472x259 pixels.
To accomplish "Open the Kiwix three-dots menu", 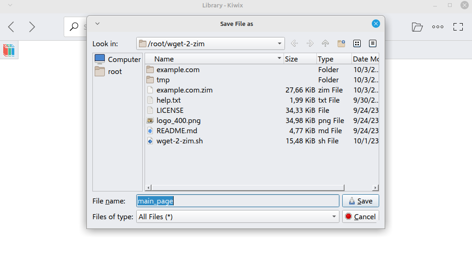I will [x=438, y=27].
